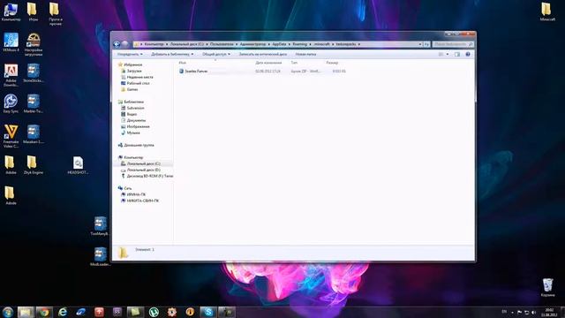Expand the arrow after AppData in breadcrumb
The height and width of the screenshot is (318, 565).
[289, 44]
